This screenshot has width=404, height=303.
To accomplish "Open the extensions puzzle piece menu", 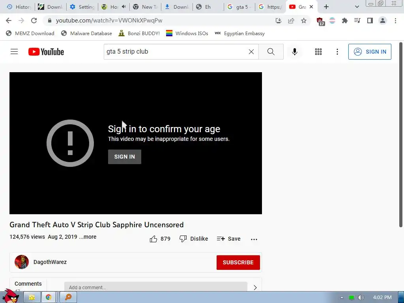I will [344, 21].
